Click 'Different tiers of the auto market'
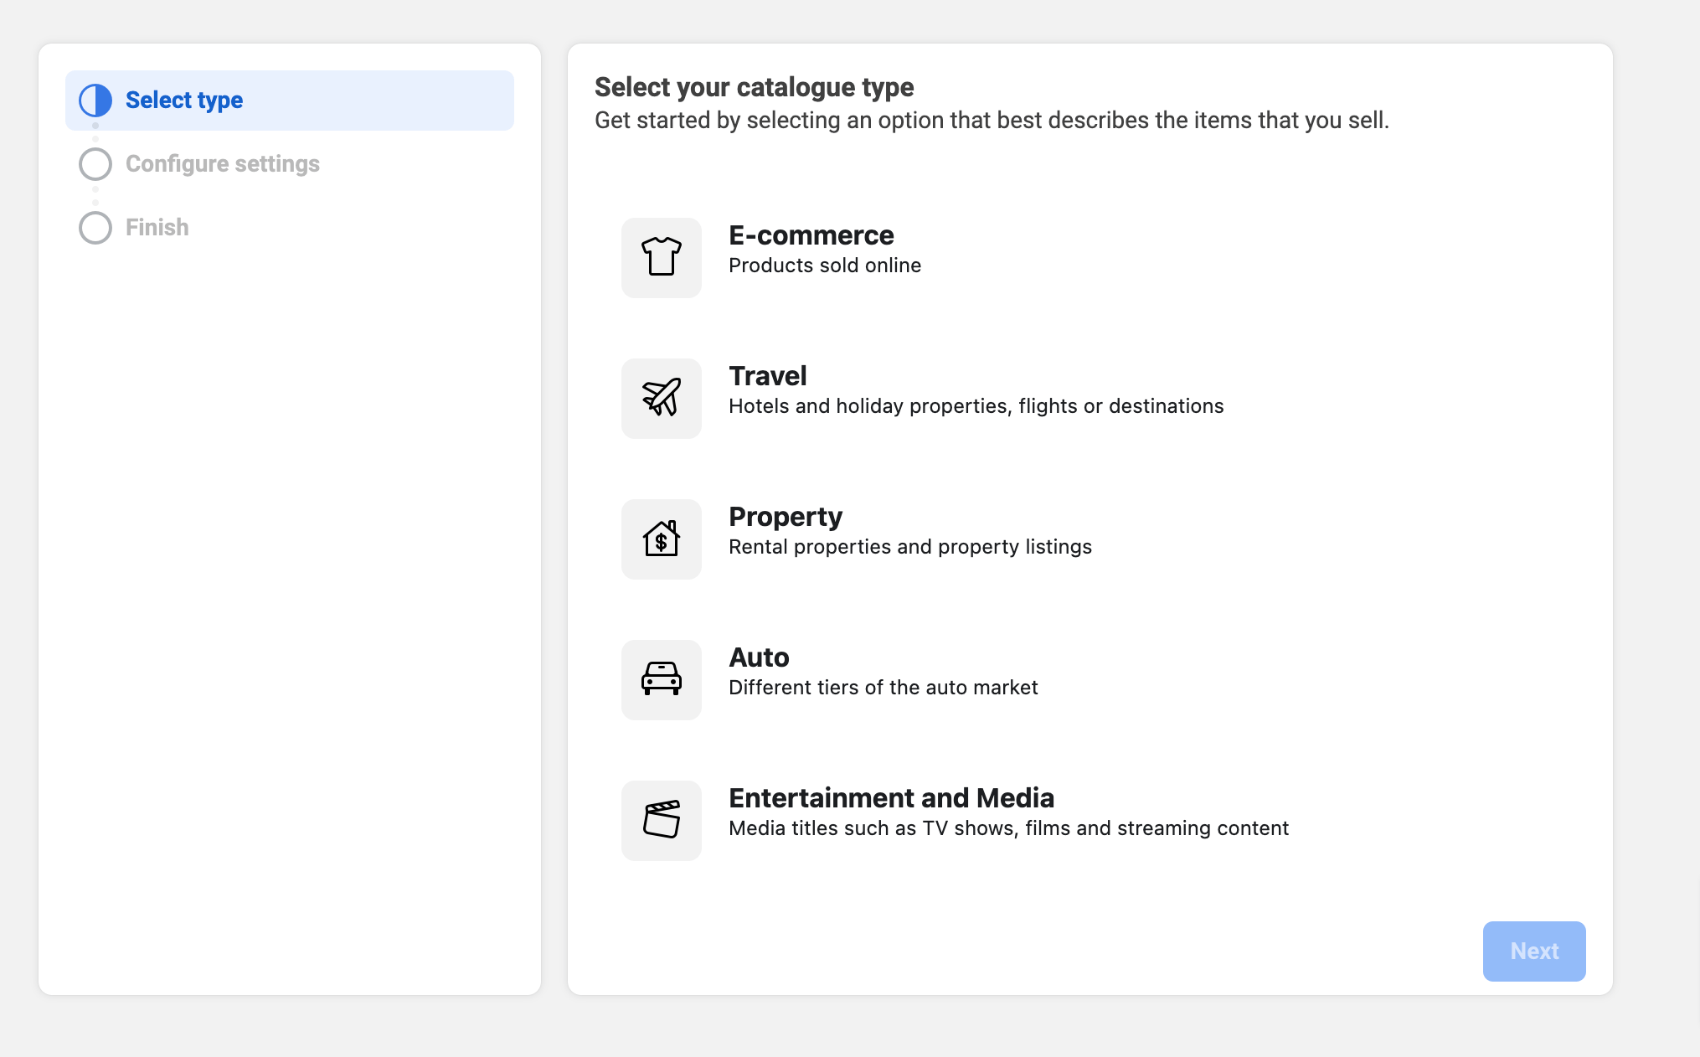 (883, 688)
